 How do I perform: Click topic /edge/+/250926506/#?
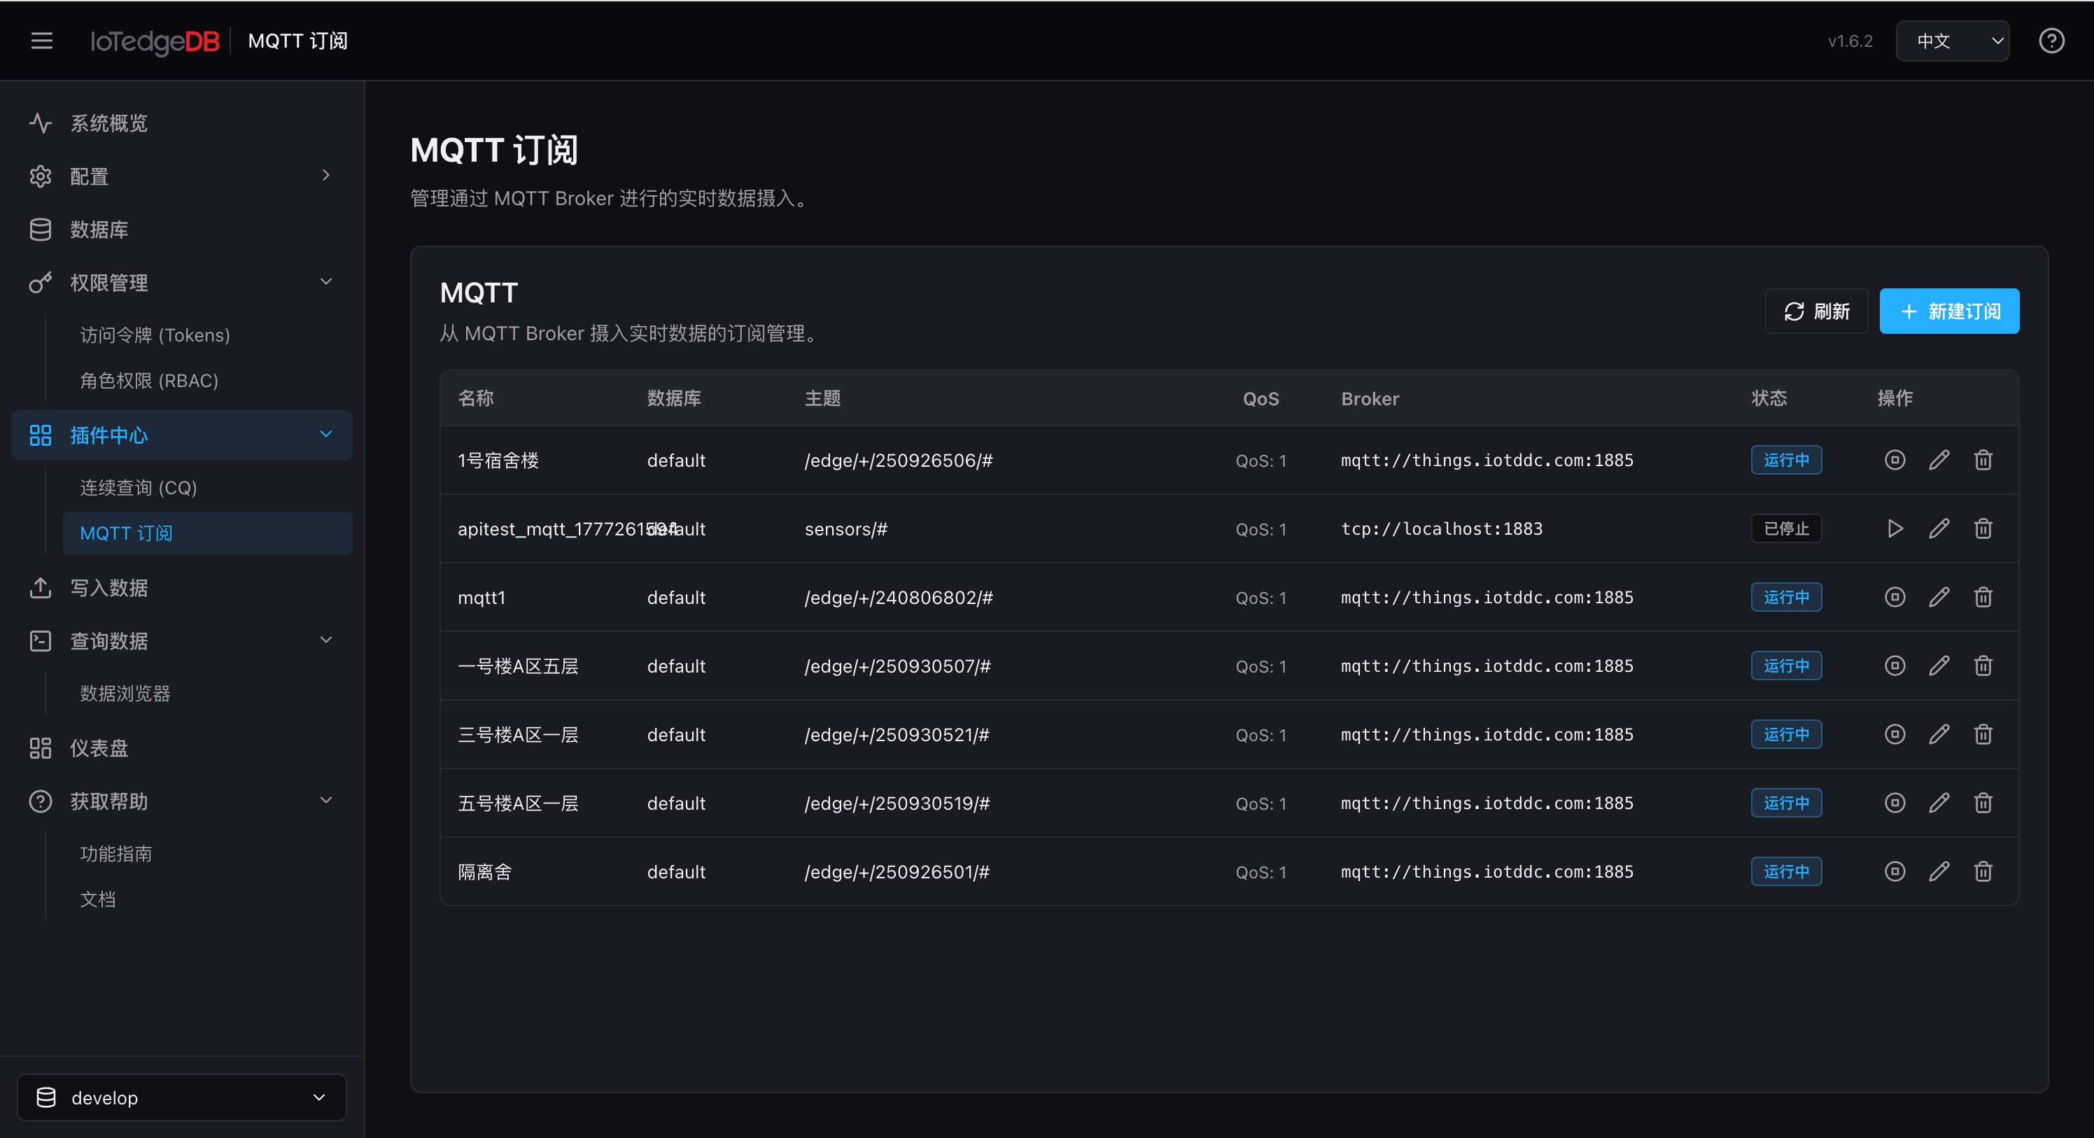point(899,461)
